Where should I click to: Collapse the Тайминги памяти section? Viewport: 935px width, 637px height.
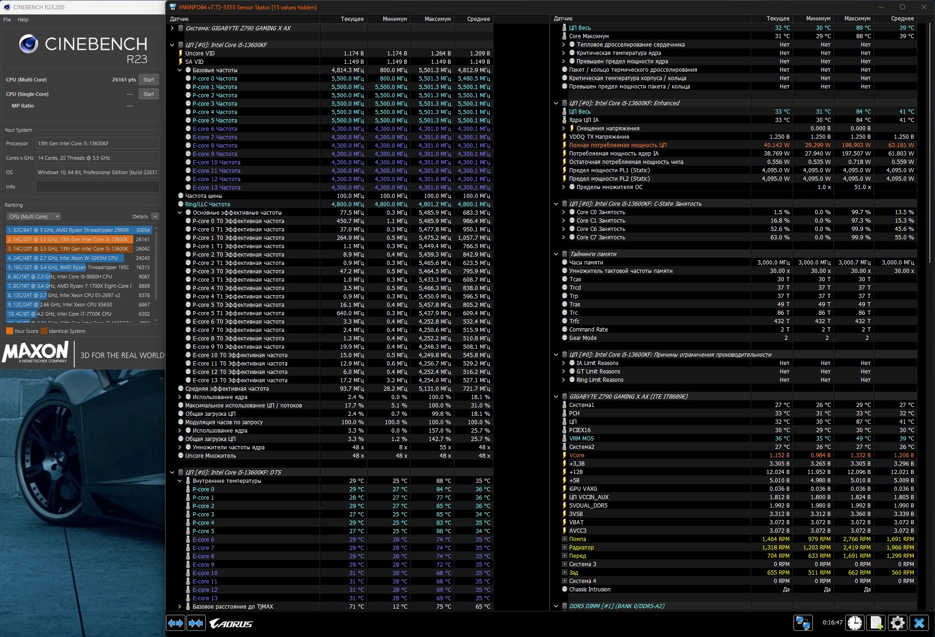point(556,254)
